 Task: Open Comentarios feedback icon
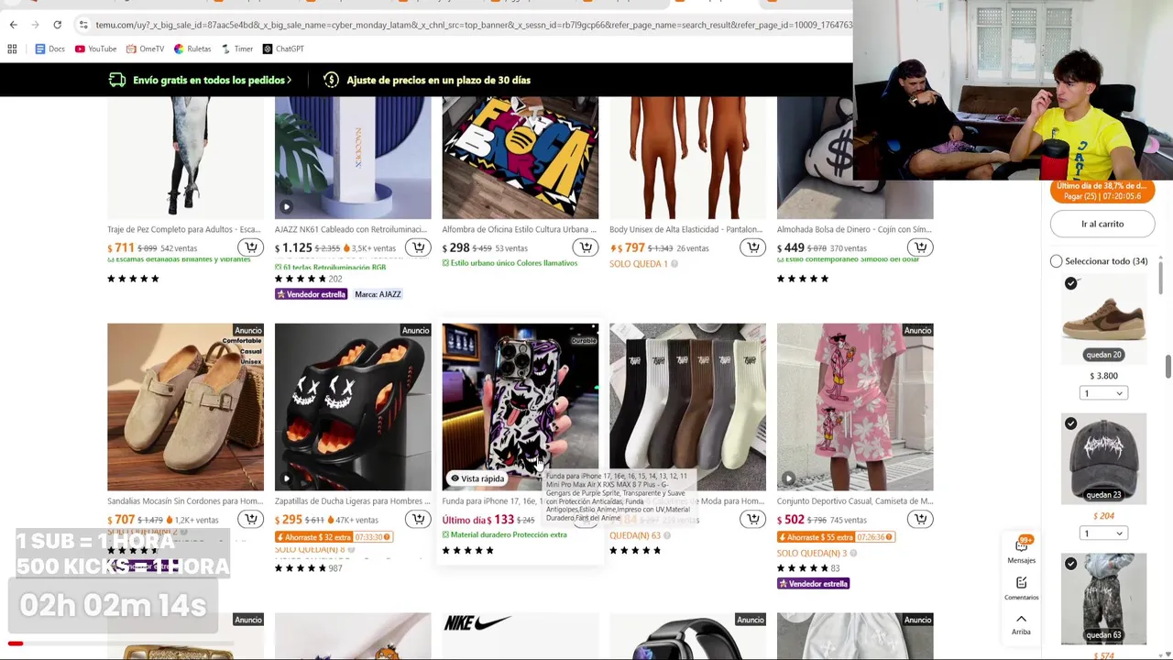click(1021, 588)
